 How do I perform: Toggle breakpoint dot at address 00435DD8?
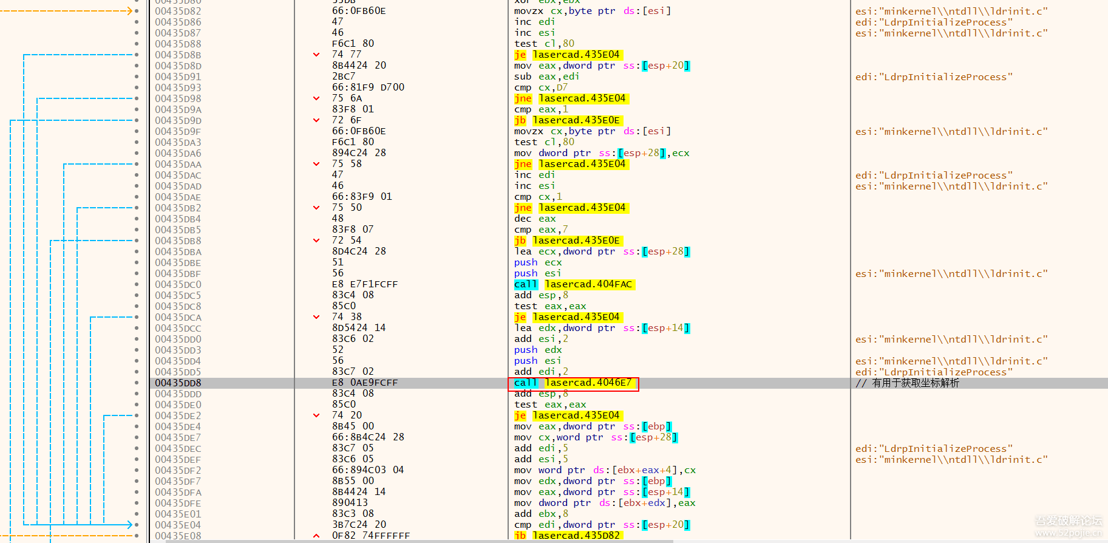[x=137, y=383]
